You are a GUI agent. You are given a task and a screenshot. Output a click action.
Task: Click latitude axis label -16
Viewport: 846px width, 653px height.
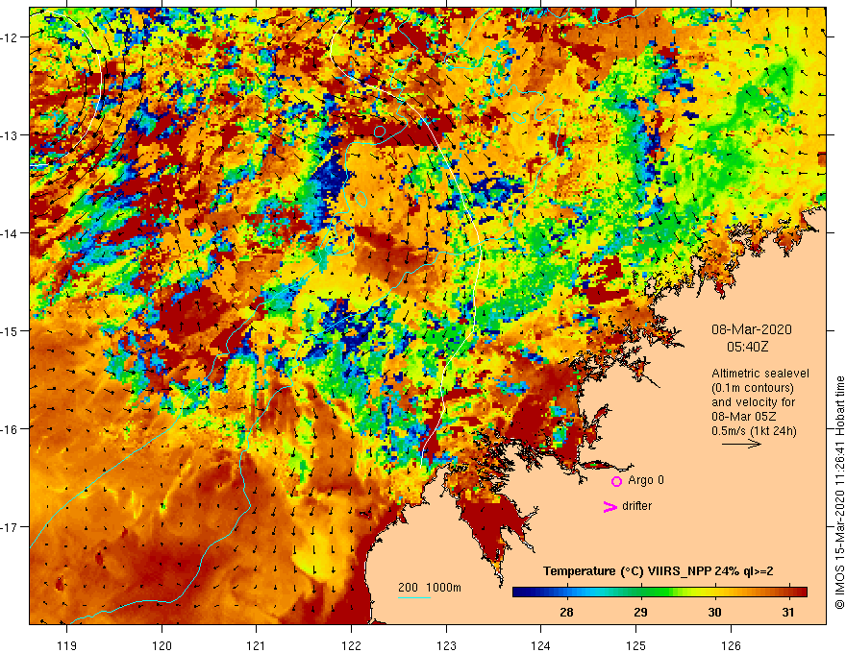point(10,429)
